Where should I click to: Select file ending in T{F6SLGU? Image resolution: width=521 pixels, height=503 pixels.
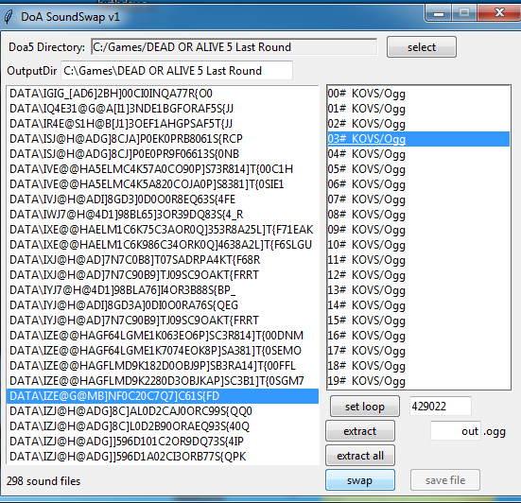tap(163, 245)
